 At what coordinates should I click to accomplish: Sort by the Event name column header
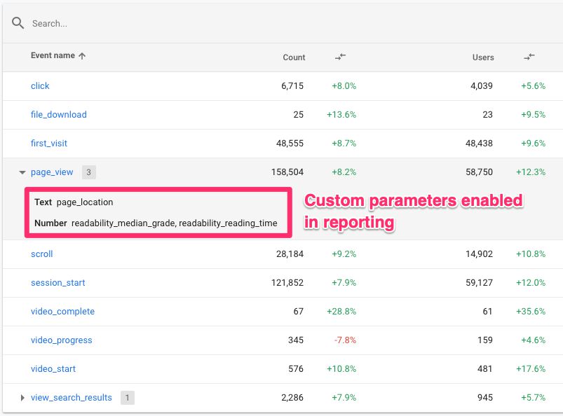click(53, 57)
